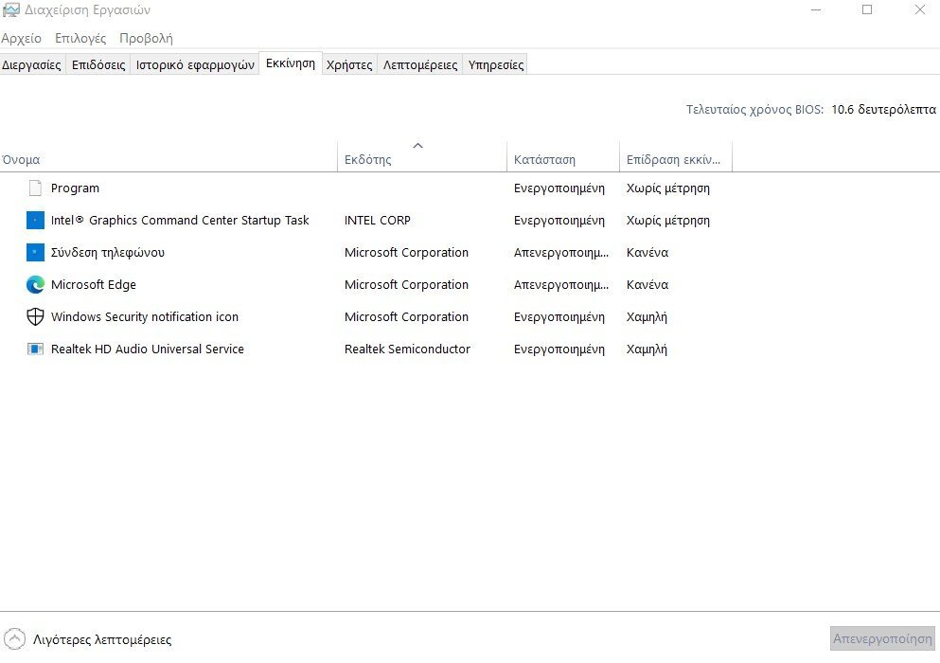
Task: Sort by Επίδραση εκκίνησης column
Action: click(676, 156)
